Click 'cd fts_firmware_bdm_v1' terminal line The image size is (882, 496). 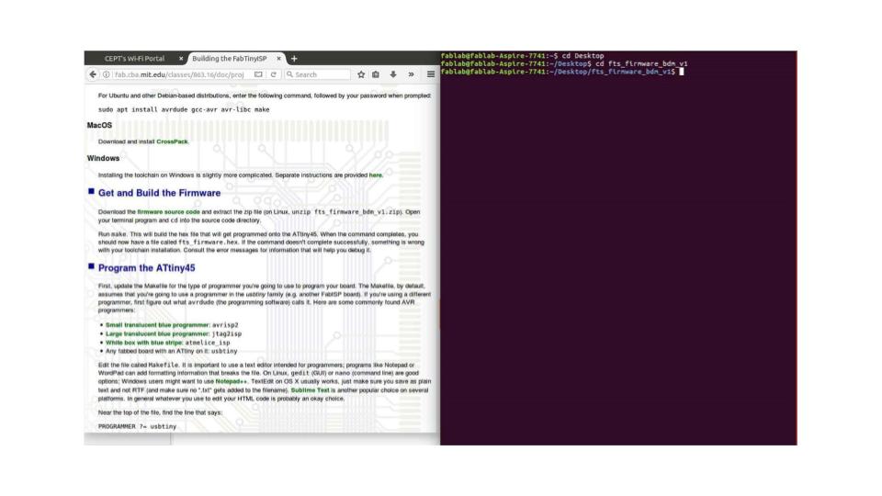tap(564, 63)
